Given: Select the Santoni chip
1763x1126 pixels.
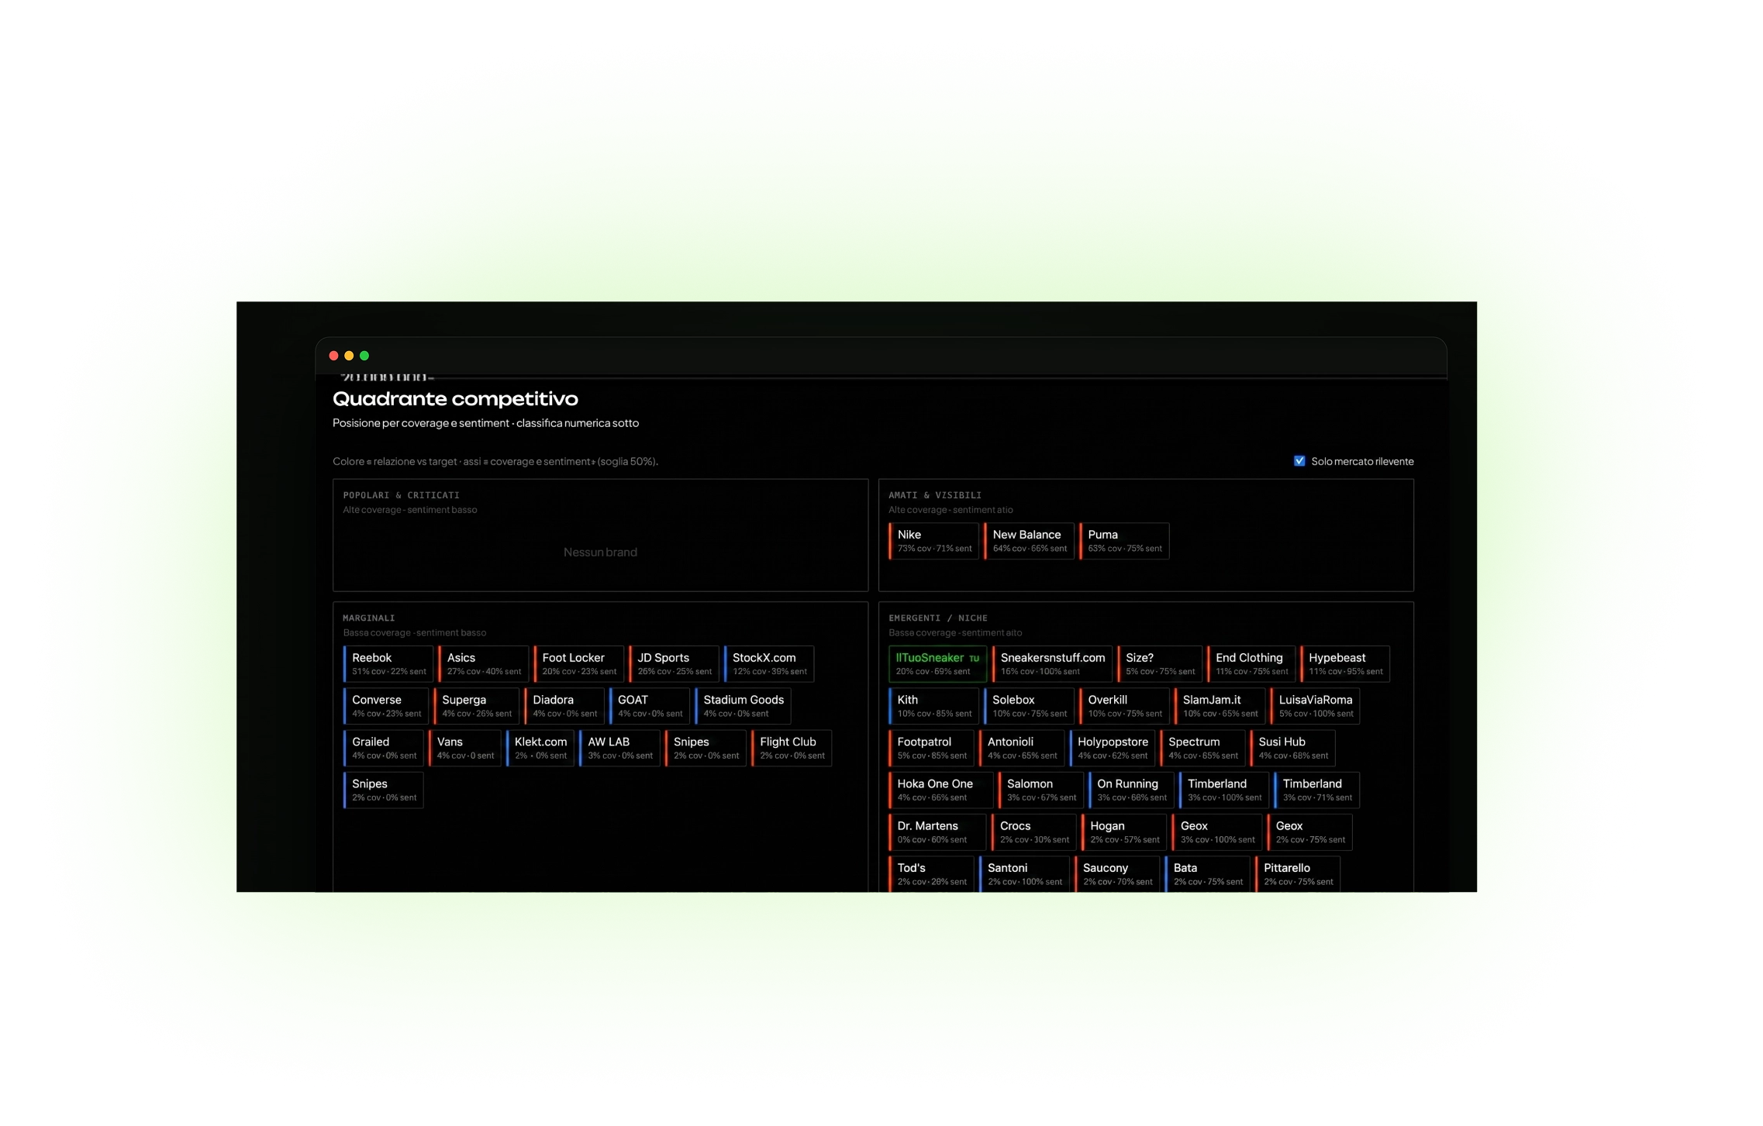Looking at the screenshot, I should click(x=1024, y=874).
